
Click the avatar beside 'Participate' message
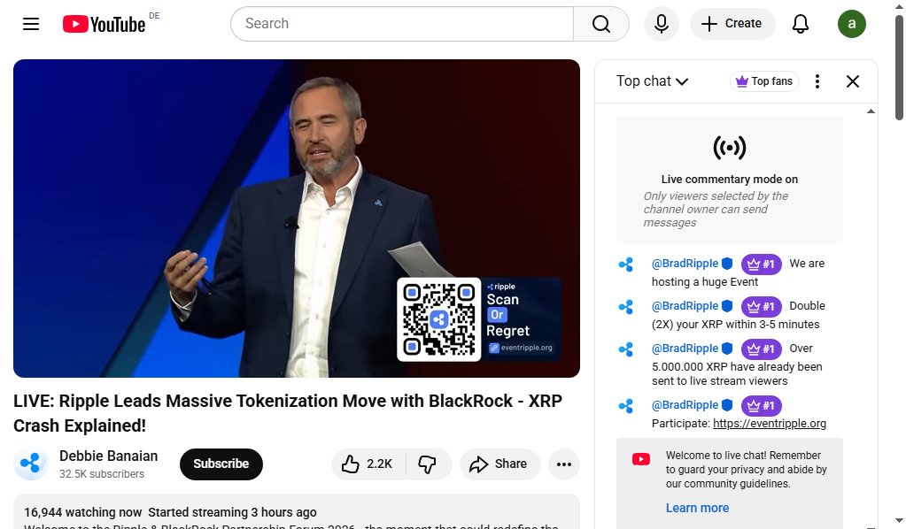click(626, 406)
